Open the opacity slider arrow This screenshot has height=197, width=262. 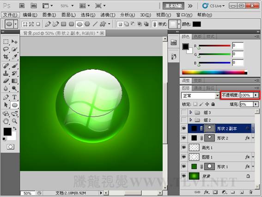click(x=256, y=95)
